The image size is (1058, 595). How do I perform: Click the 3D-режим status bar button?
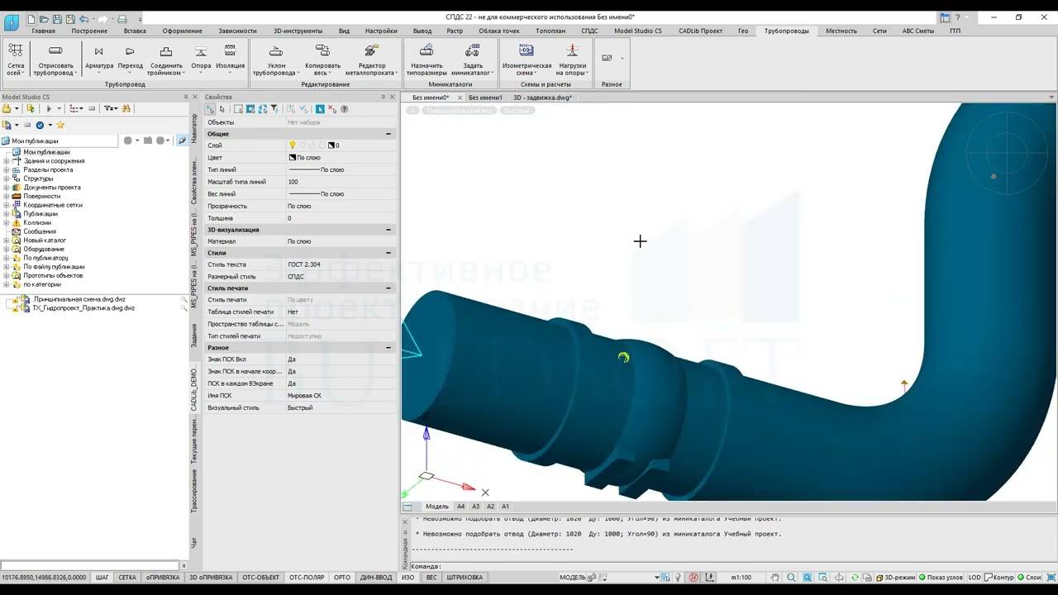pos(896,578)
